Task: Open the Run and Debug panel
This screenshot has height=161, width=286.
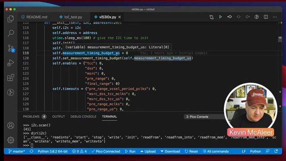Action: click(11, 63)
